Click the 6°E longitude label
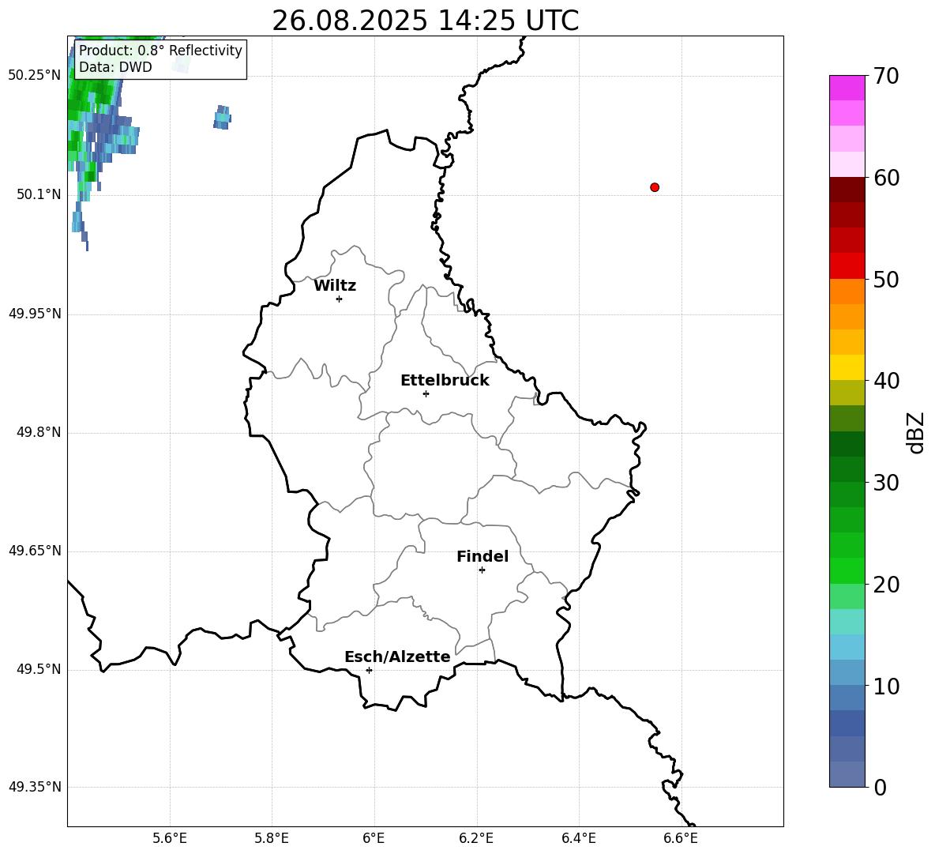This screenshot has height=854, width=935. (374, 838)
